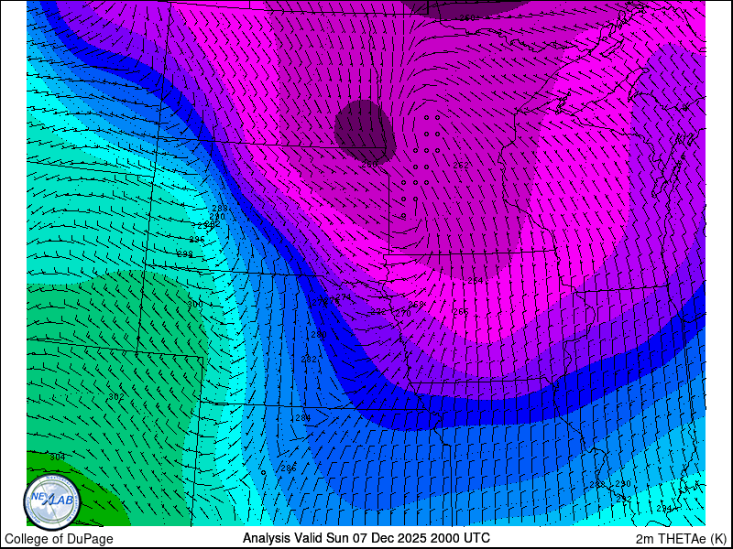Image resolution: width=733 pixels, height=549 pixels.
Task: Click the 280 contour label
Action: pos(319,334)
